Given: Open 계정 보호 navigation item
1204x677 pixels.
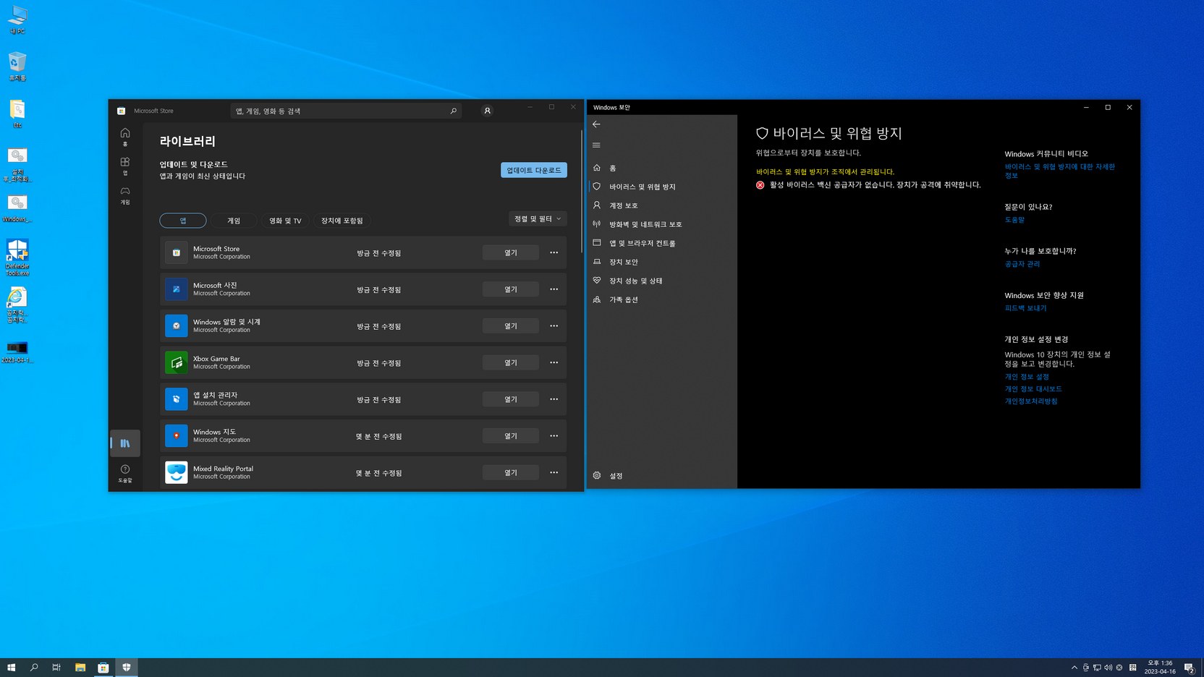Looking at the screenshot, I should (x=662, y=205).
